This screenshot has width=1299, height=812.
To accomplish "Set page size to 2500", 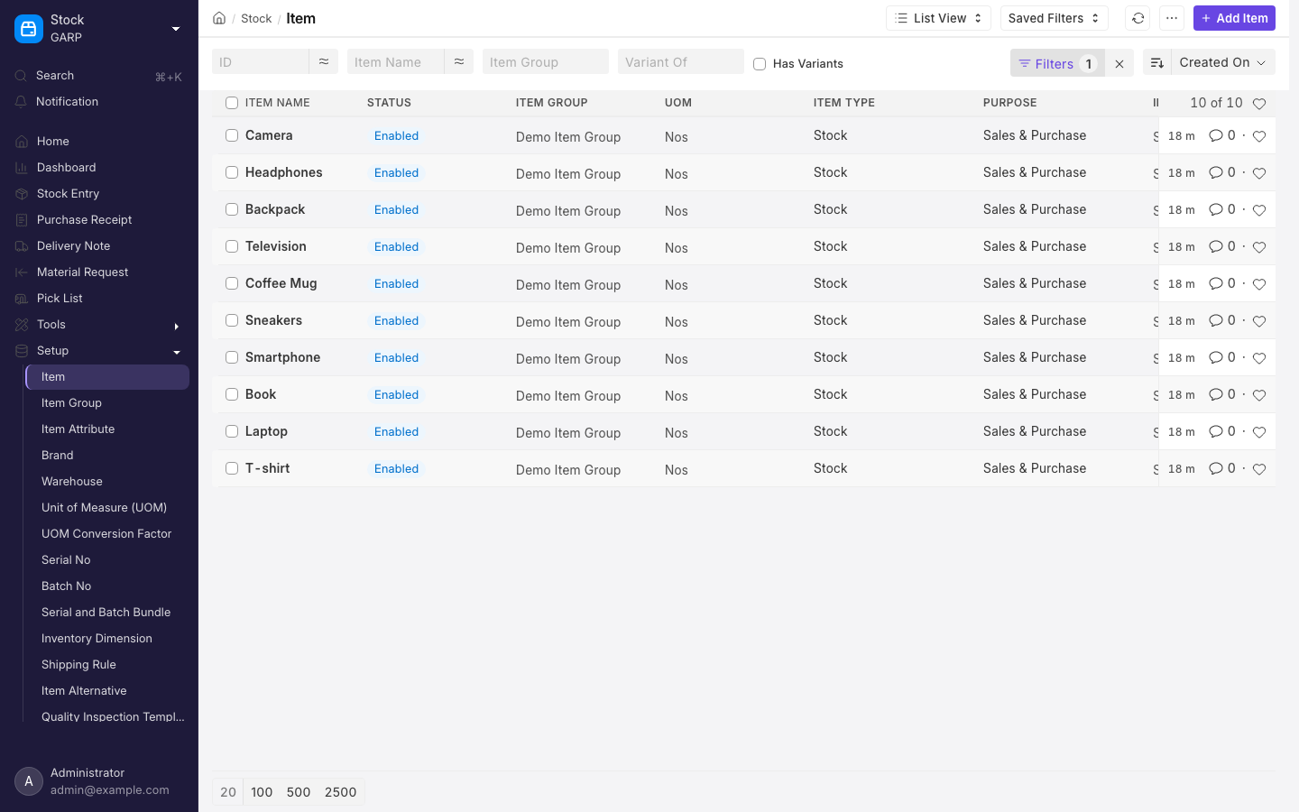I will [341, 792].
